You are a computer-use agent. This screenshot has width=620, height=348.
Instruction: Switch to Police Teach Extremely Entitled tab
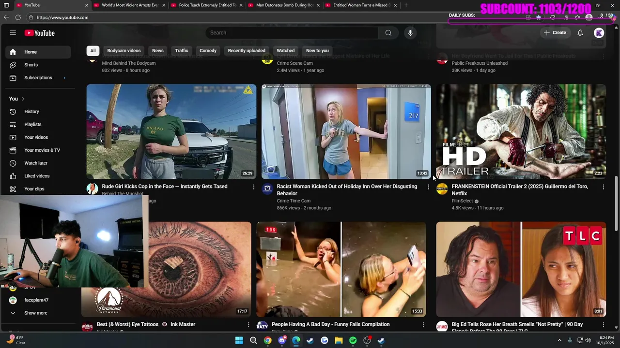[x=207, y=5]
